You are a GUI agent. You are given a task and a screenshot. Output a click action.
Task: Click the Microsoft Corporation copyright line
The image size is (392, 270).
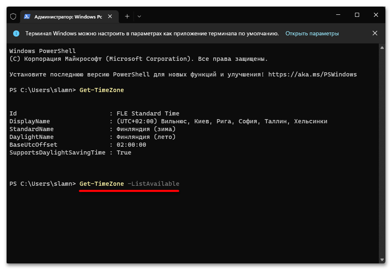138,59
